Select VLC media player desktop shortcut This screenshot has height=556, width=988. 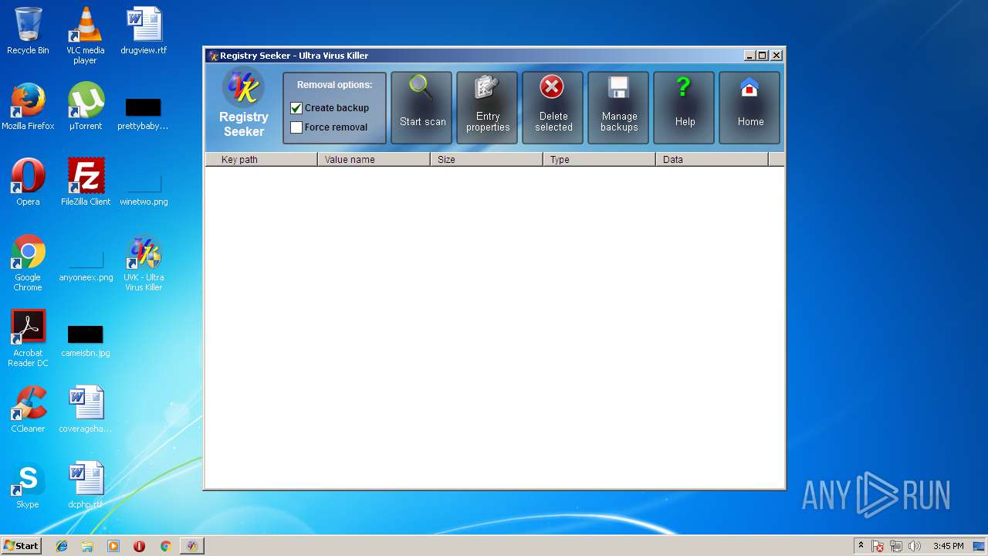(x=85, y=36)
